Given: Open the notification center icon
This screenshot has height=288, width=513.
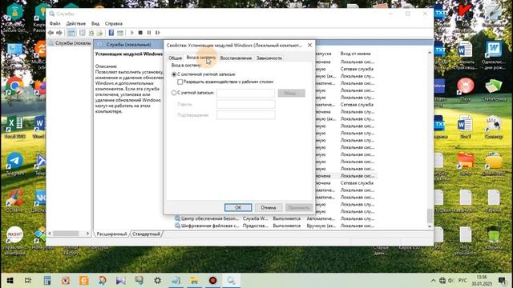Looking at the screenshot, I should tap(502, 281).
